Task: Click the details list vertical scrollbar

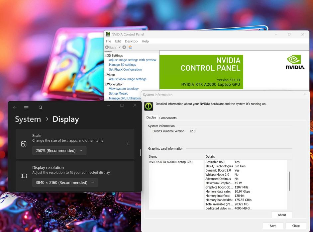Action: (289, 181)
